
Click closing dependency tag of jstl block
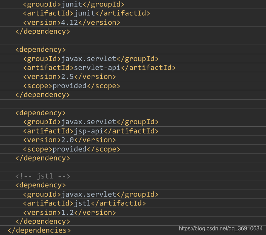[x=43, y=222]
